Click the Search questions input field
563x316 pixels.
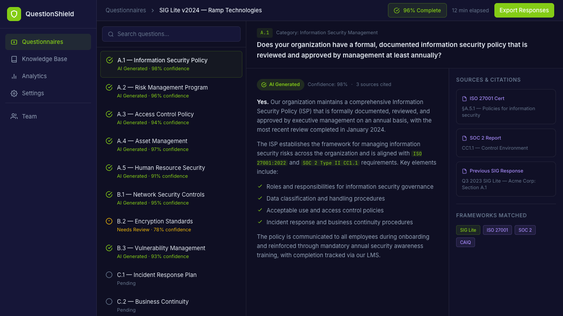[171, 34]
